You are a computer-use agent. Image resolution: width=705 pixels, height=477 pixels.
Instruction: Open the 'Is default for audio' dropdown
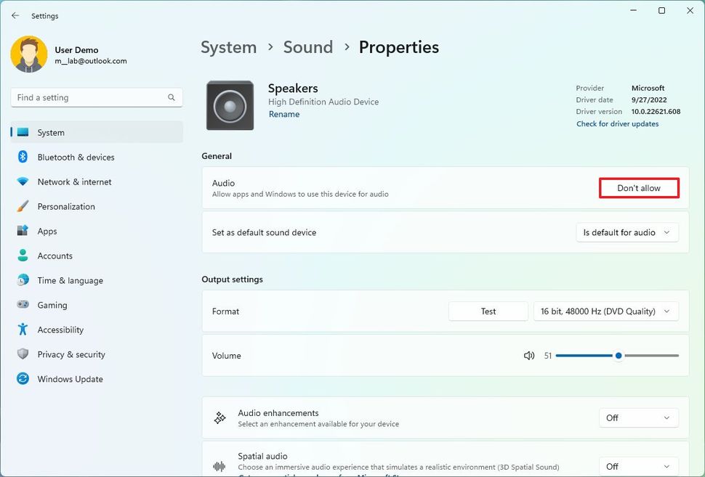(x=627, y=232)
